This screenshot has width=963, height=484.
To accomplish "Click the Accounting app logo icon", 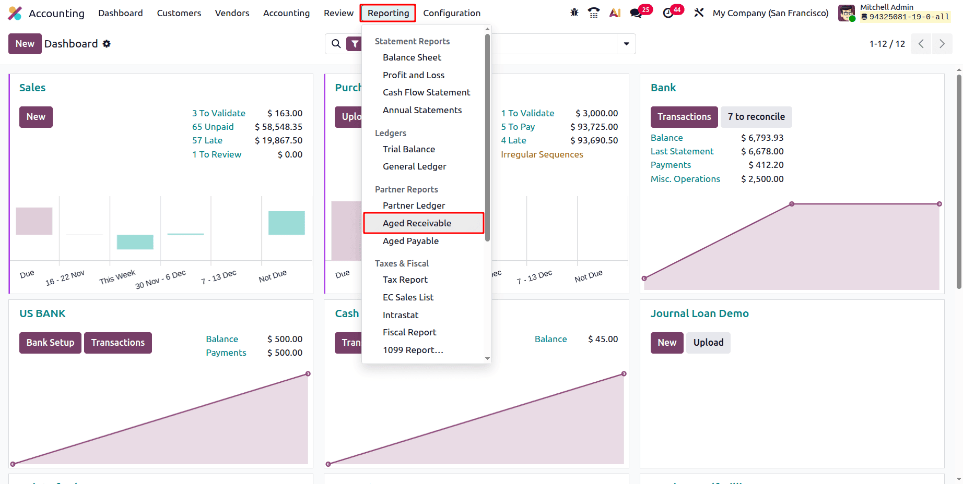I will coord(15,13).
